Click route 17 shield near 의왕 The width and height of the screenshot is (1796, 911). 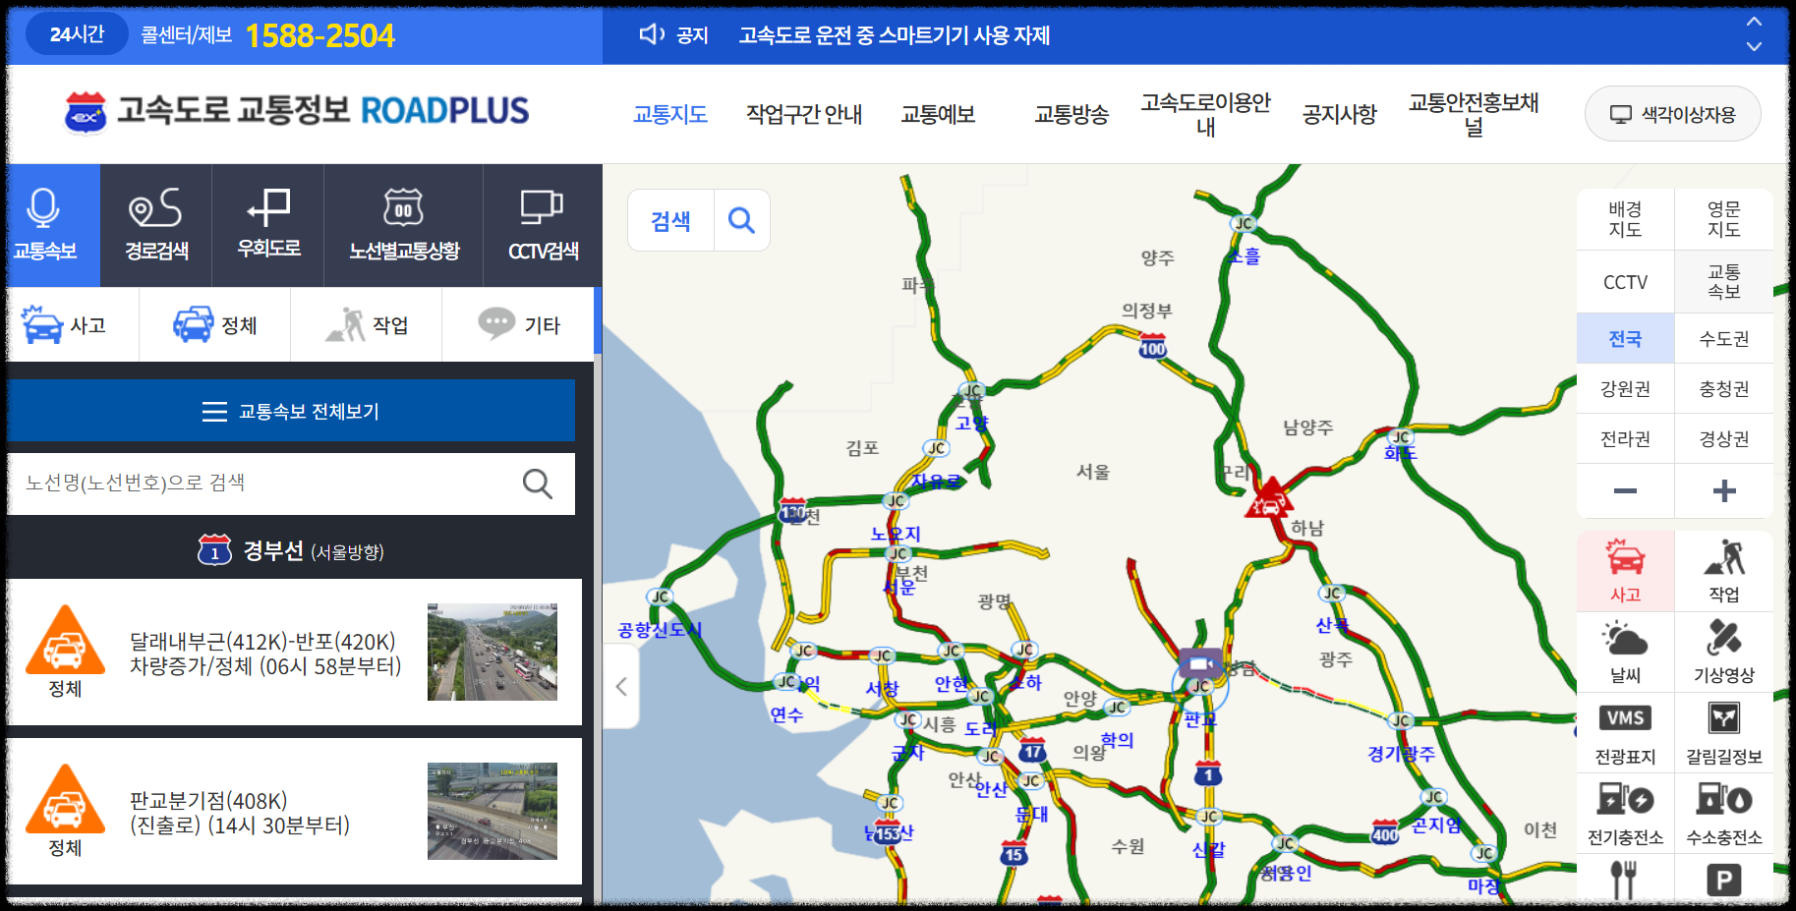(1032, 750)
